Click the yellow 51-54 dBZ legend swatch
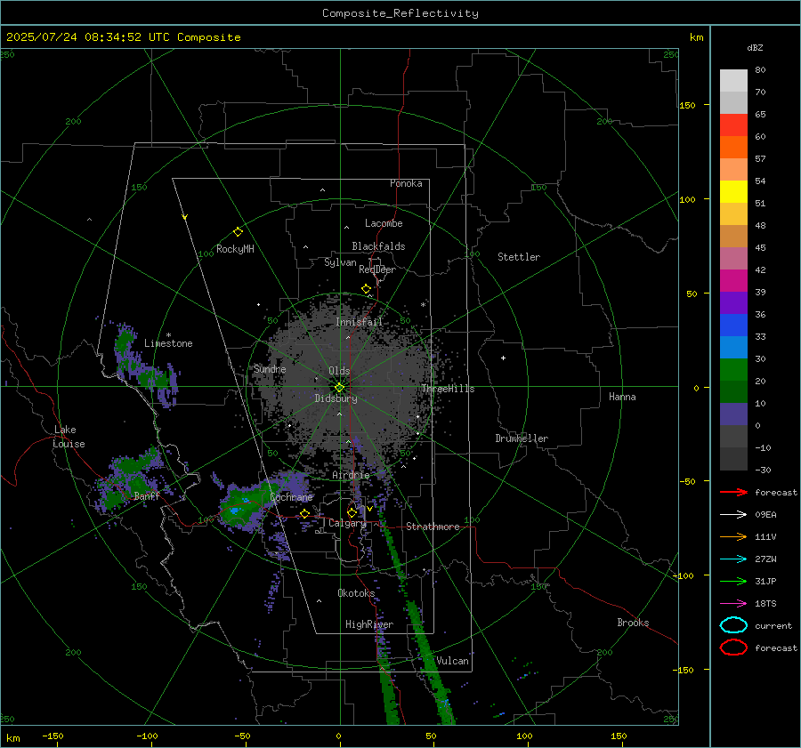Screen dimensions: 801x748 click(733, 191)
